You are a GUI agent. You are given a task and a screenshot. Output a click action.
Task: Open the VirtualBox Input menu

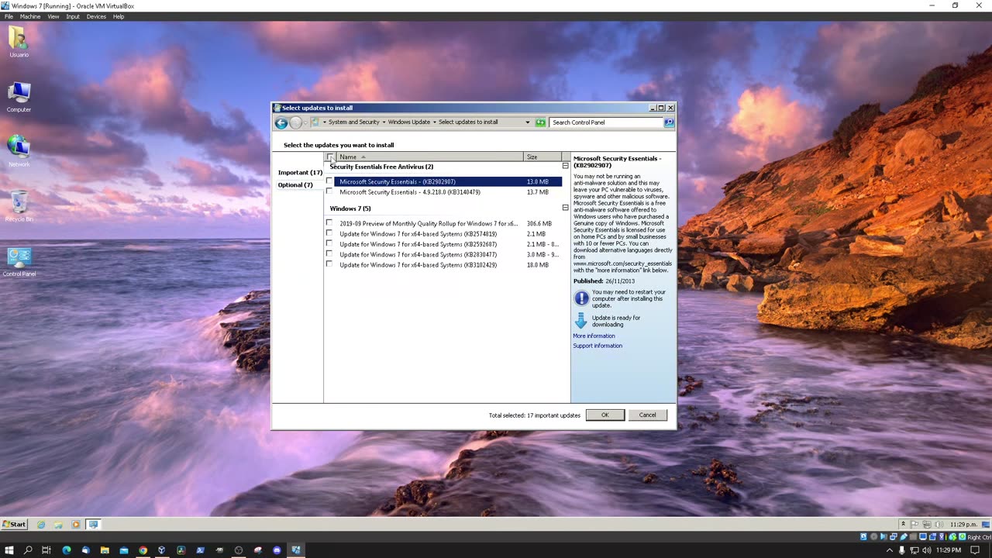(73, 16)
